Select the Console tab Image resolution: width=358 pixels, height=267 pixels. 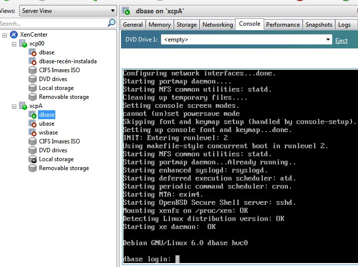click(249, 24)
